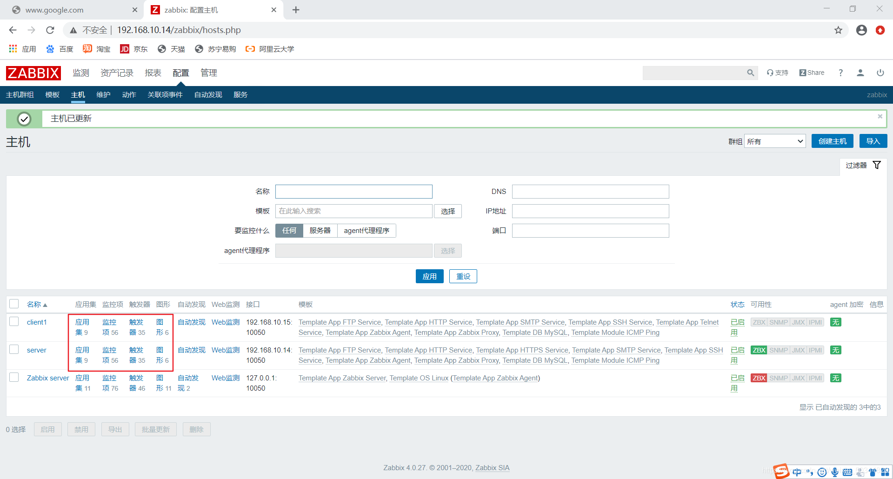Open the Baidu bookmark
This screenshot has width=893, height=479.
click(60, 49)
